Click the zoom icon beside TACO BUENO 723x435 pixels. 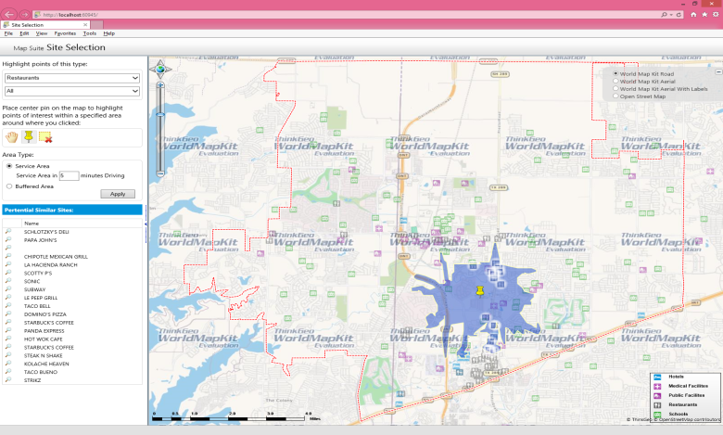(8, 372)
